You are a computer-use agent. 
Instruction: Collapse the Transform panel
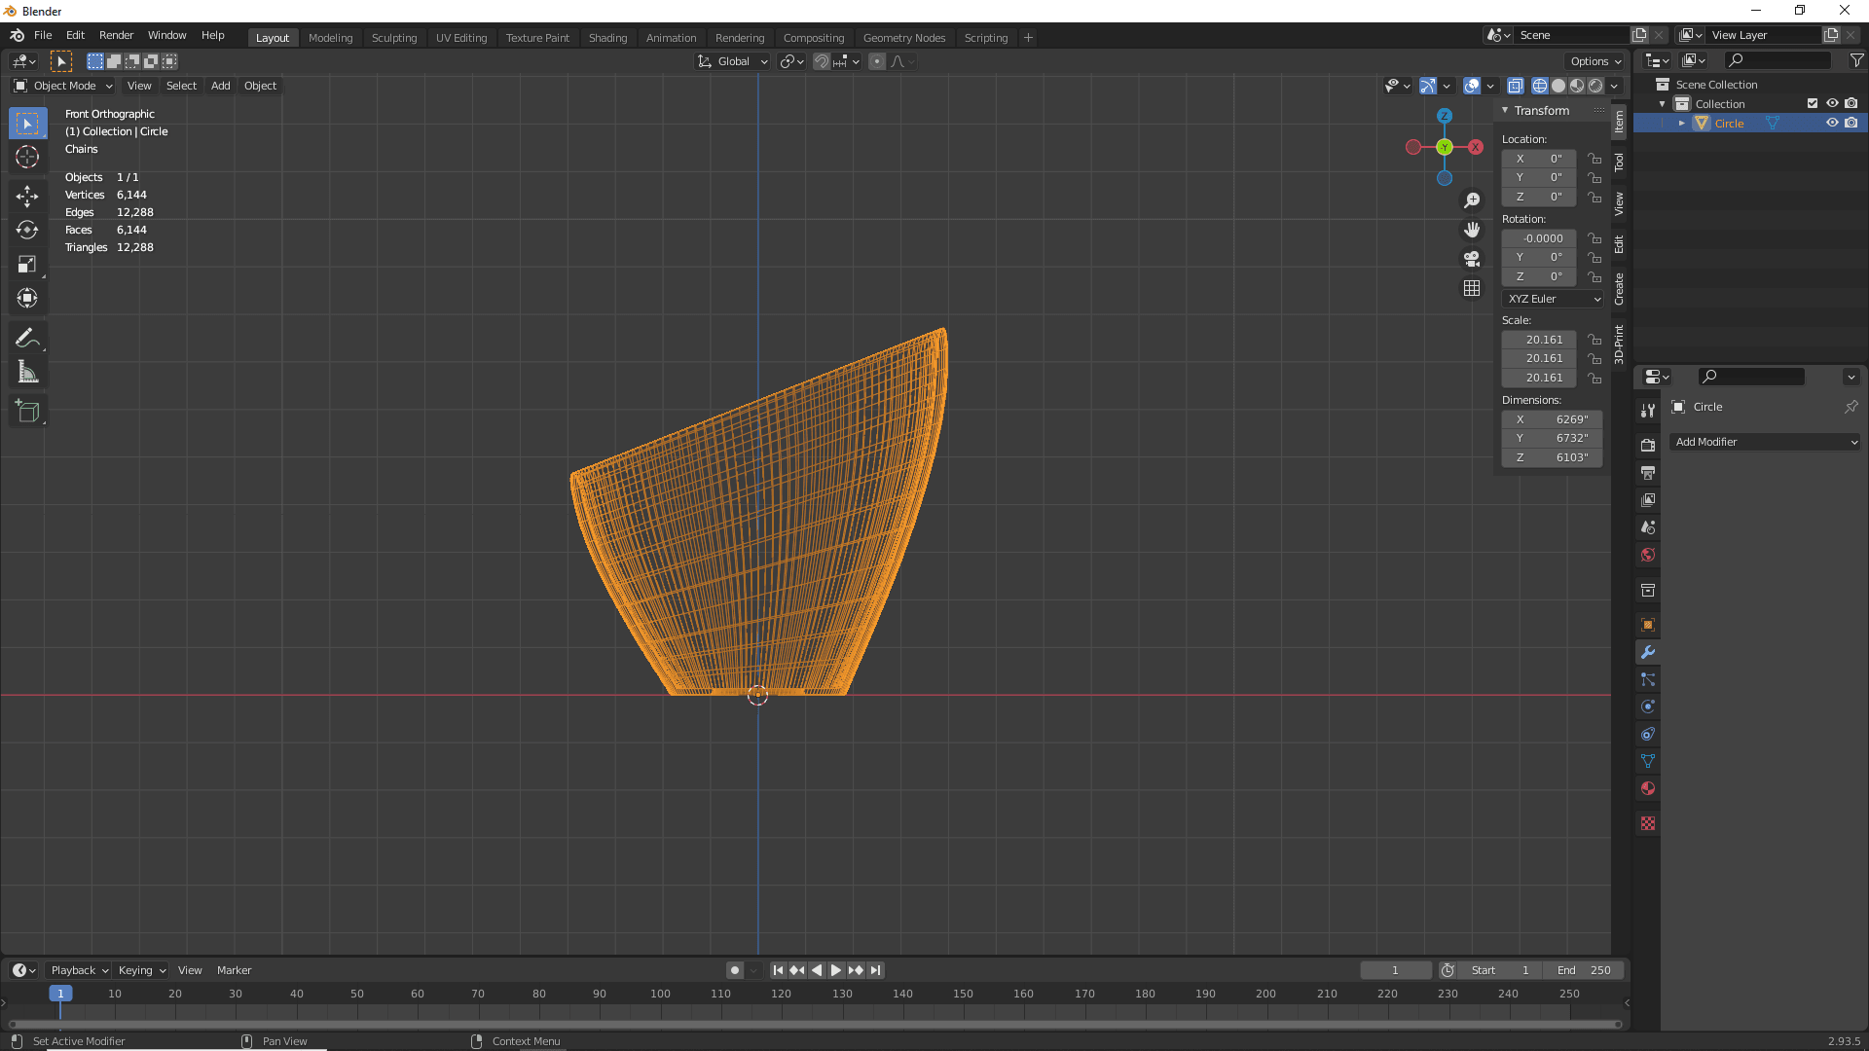pyautogui.click(x=1505, y=110)
